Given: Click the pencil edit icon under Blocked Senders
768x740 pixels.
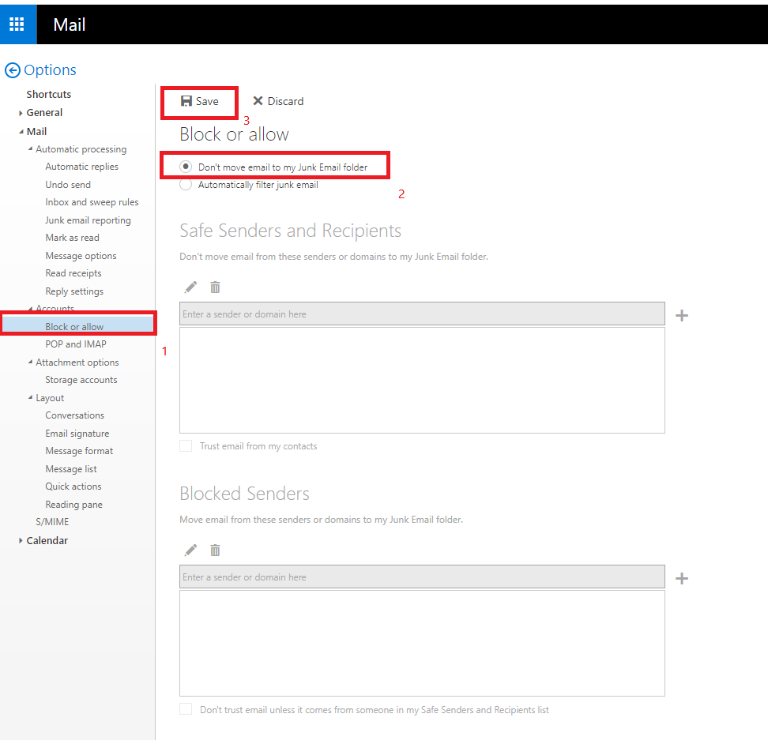Looking at the screenshot, I should coord(190,550).
